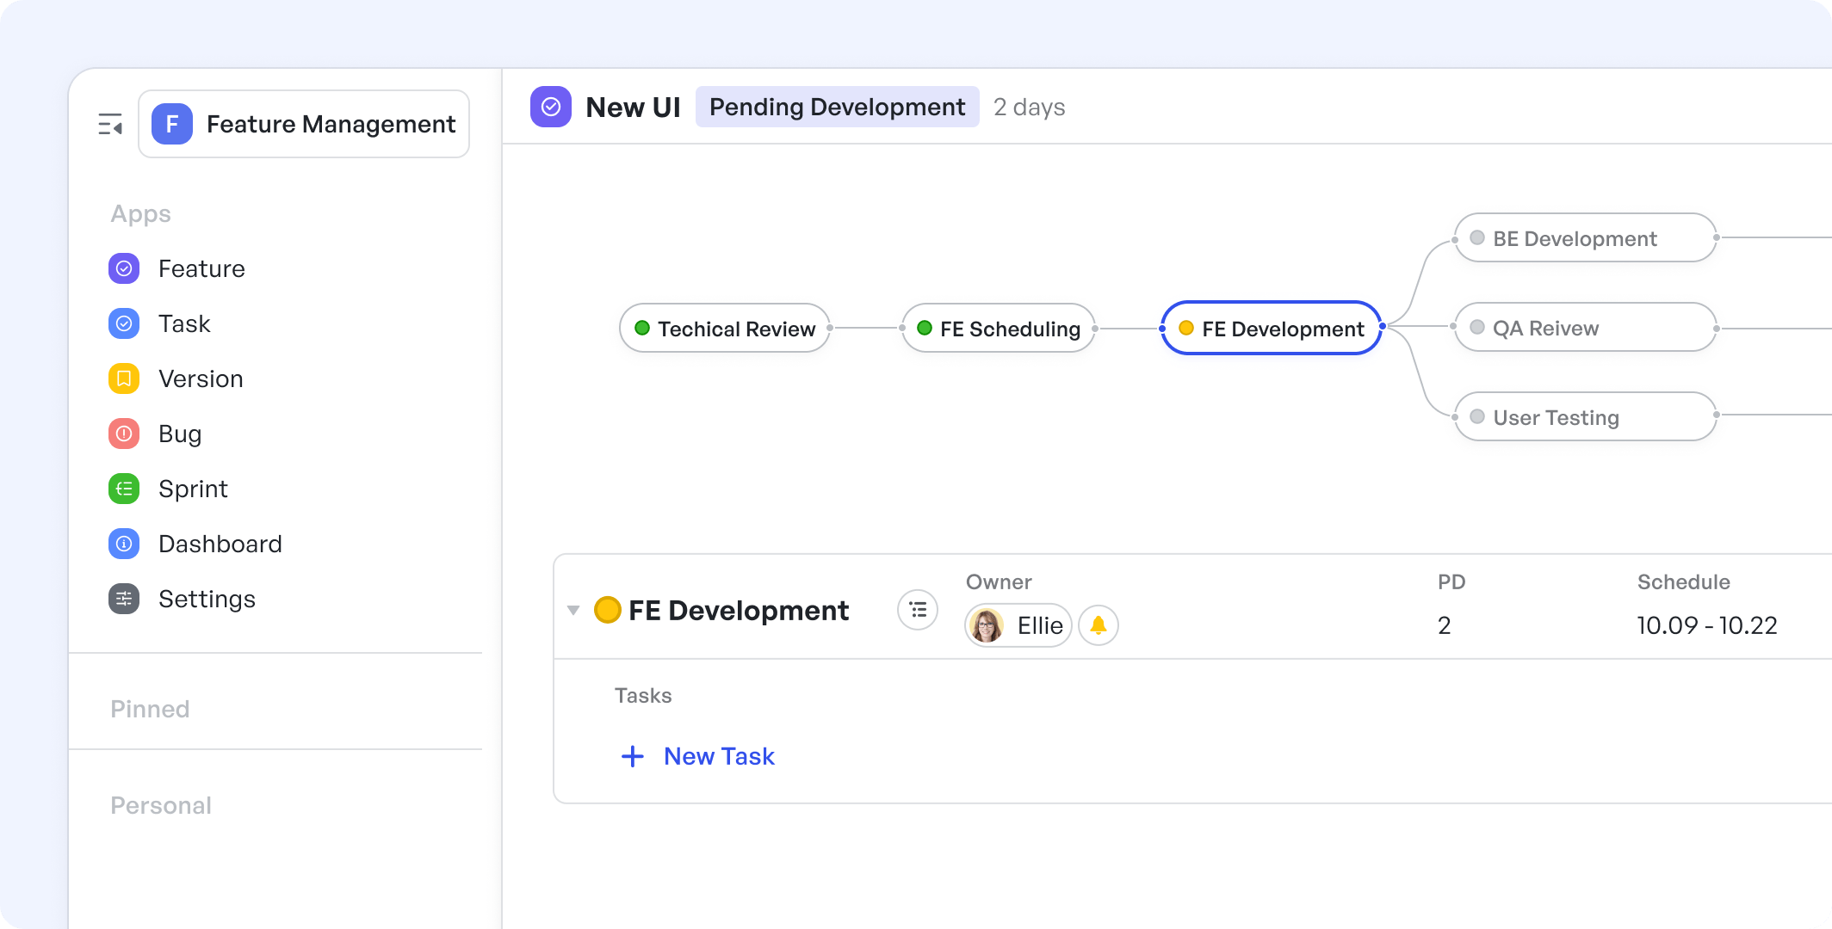The image size is (1832, 929).
Task: Click the blue Task app icon
Action: (x=124, y=324)
